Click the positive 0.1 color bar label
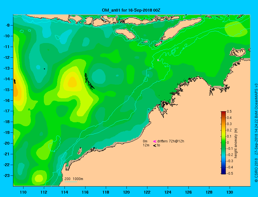This screenshot has height=197, width=258. point(229,136)
